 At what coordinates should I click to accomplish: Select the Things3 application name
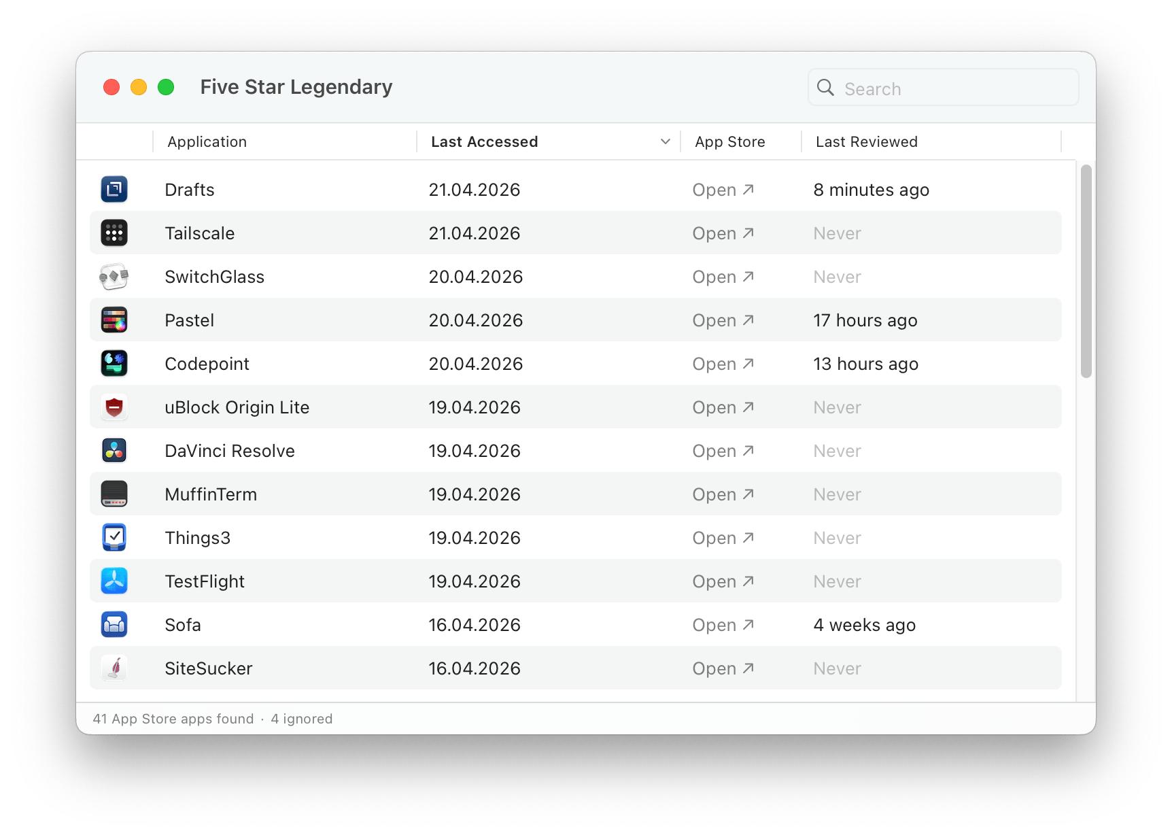point(197,538)
